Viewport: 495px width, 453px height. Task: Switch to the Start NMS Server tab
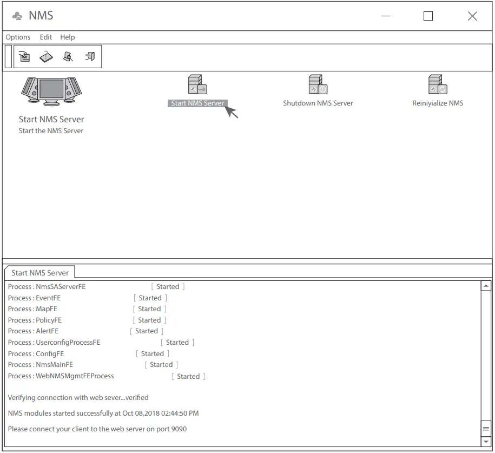pyautogui.click(x=40, y=272)
